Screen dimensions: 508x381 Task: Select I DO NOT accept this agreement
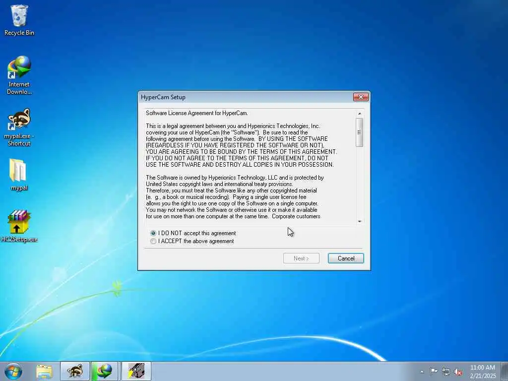click(x=193, y=233)
